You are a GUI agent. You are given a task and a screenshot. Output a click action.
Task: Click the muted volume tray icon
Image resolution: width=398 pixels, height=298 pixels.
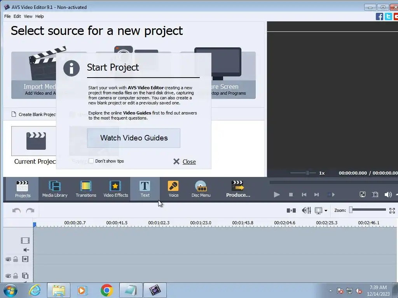(359, 291)
